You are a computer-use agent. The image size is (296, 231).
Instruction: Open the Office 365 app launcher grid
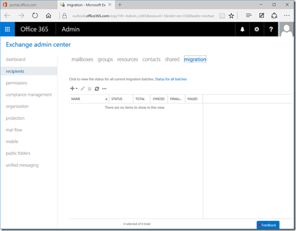click(8, 30)
